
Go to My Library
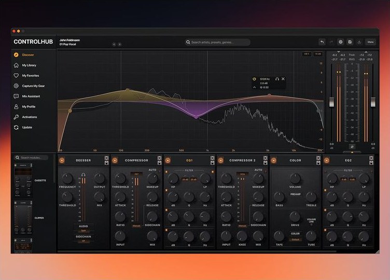click(25, 65)
